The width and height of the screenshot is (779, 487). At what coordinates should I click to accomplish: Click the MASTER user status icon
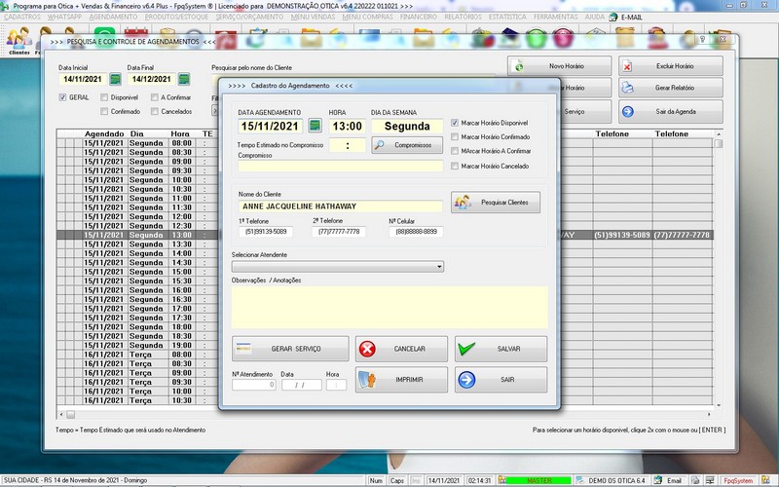pyautogui.click(x=501, y=480)
